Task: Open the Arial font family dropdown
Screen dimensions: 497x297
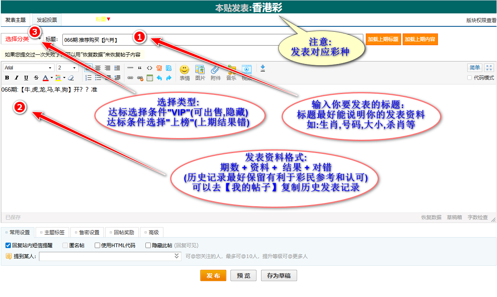Action: [x=28, y=68]
